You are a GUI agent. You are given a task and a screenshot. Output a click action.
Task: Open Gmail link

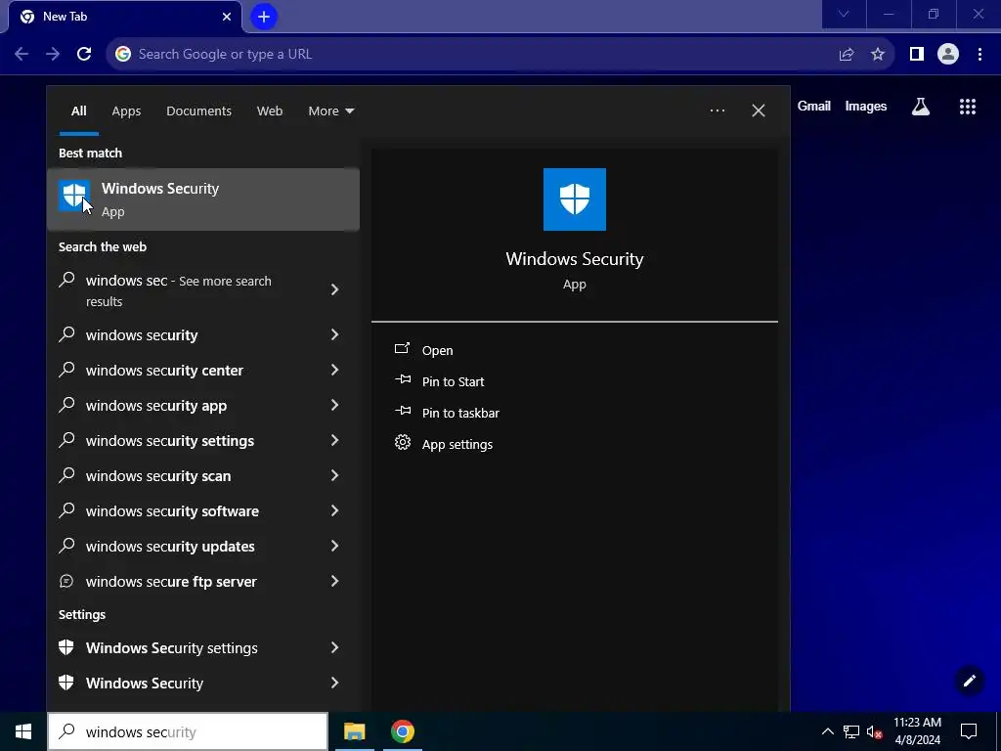tap(814, 106)
